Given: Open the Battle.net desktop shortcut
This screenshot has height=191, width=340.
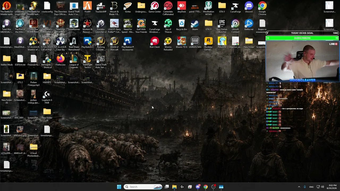Looking at the screenshot, I should coord(249,25).
